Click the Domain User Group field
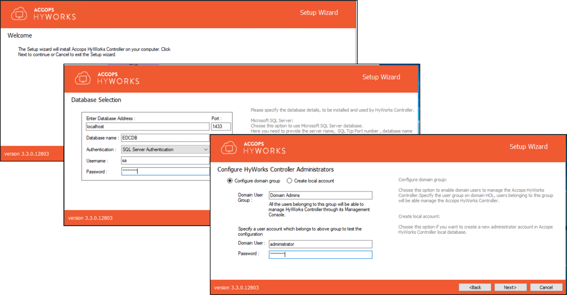Viewport: 567px width, 295px height. 320,195
